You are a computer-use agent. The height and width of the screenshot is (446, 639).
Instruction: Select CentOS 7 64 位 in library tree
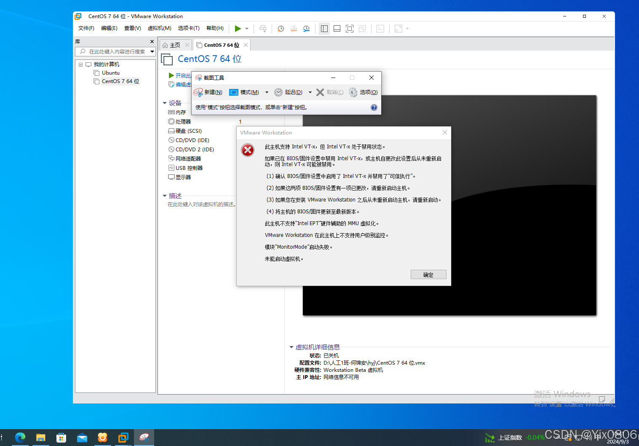click(x=120, y=81)
